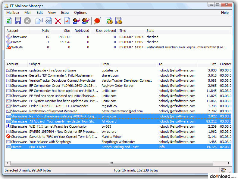Click sender 'Branch Banking and Trust'
Viewport: 238px width, 179px height.
120,147
